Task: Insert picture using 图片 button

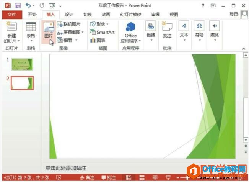Action: click(x=49, y=32)
